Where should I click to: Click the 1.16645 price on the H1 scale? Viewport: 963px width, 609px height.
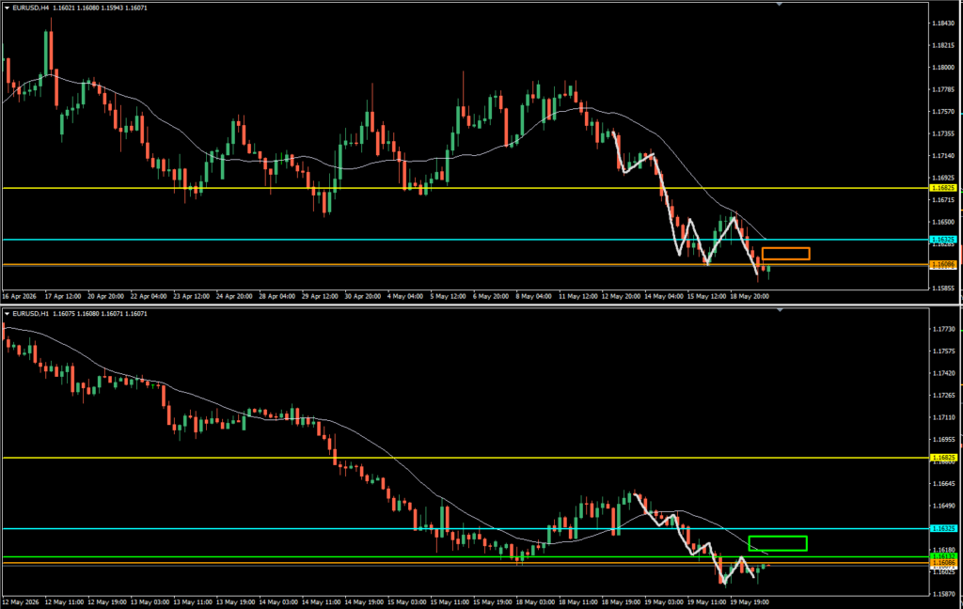click(x=943, y=484)
